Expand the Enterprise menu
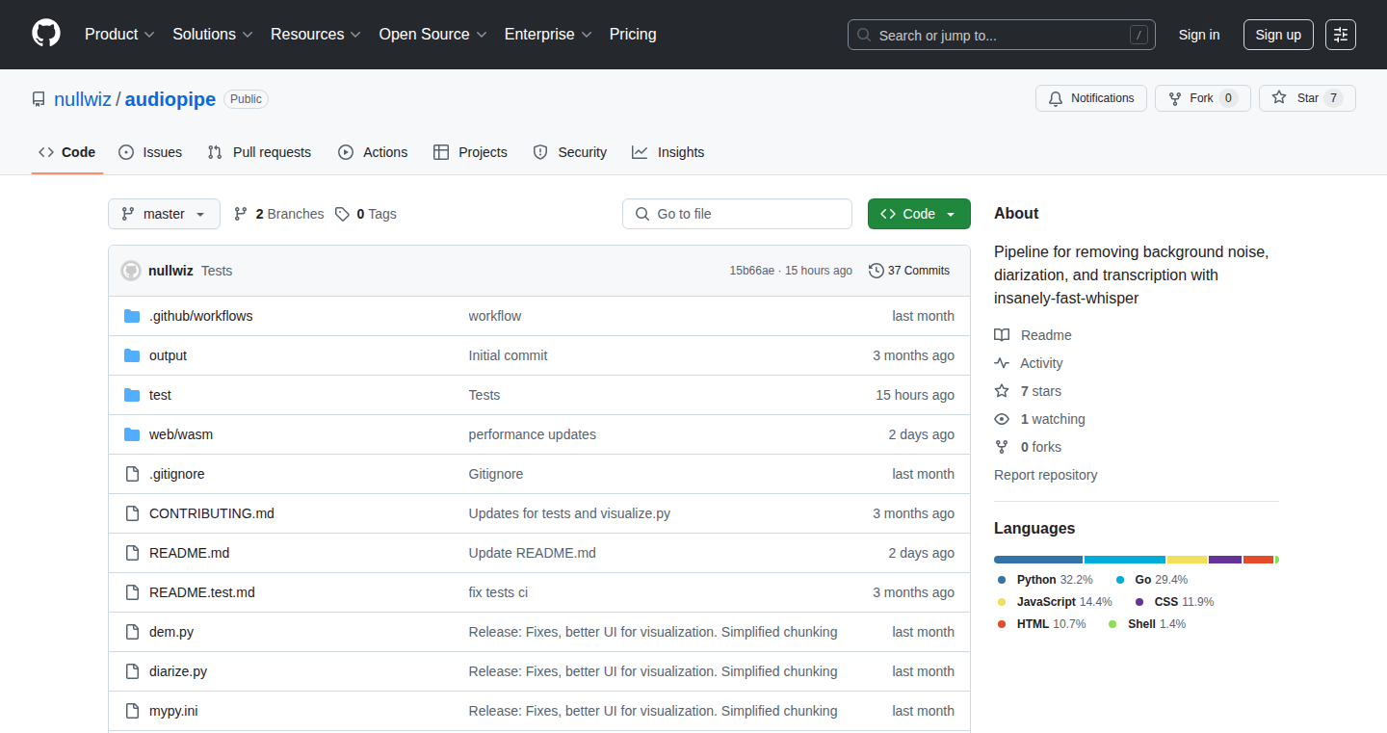Image resolution: width=1387 pixels, height=733 pixels. pyautogui.click(x=548, y=34)
